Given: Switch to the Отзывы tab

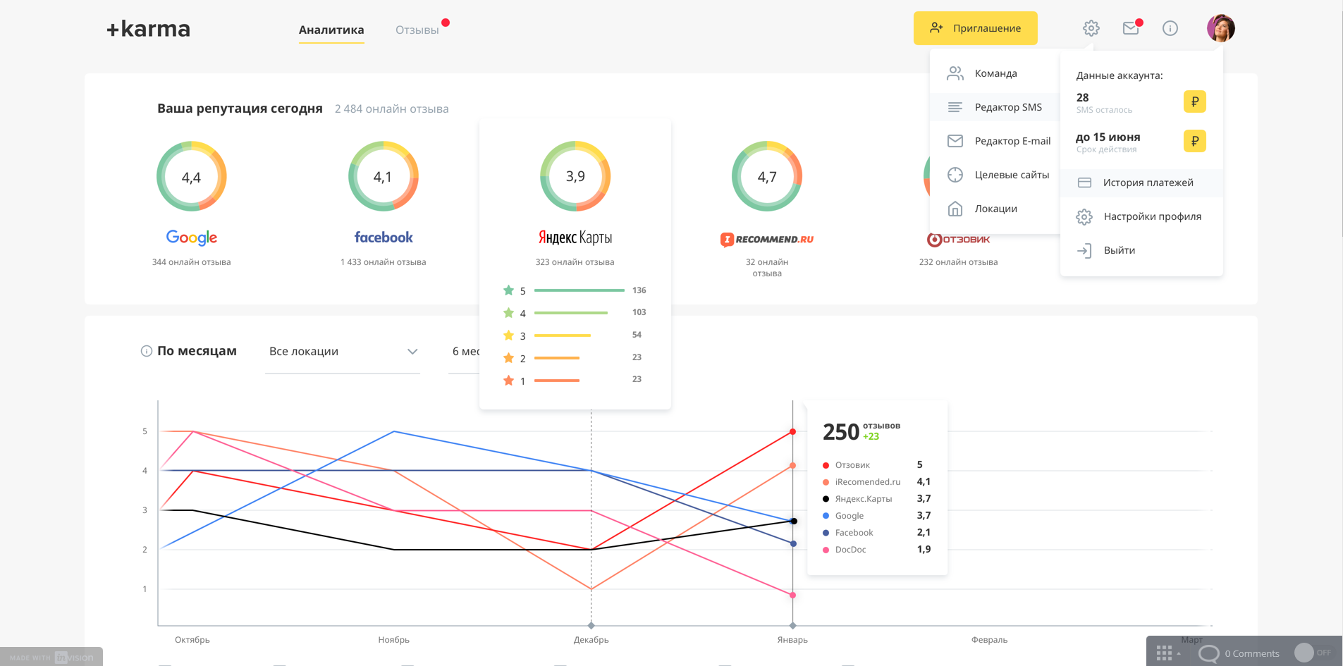Looking at the screenshot, I should [x=417, y=30].
